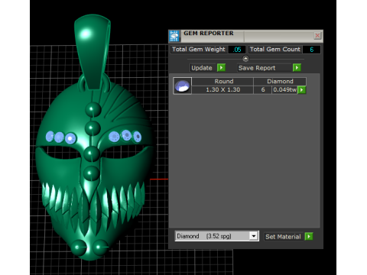The image size is (367, 275).
Task: Click the Total Gem Weight value .05
Action: click(237, 50)
